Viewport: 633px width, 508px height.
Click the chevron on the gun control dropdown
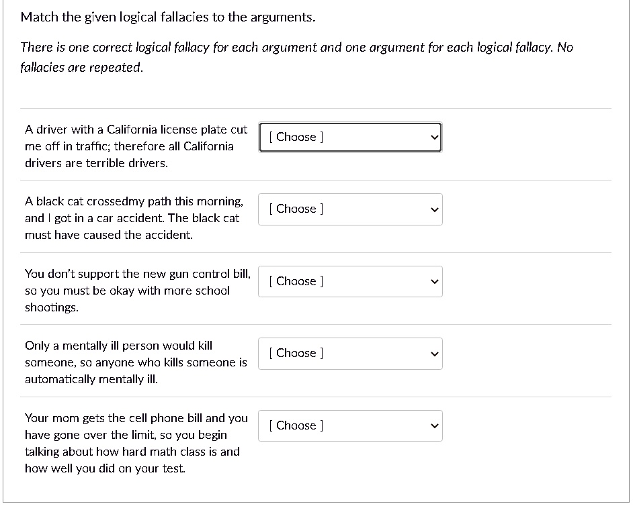[433, 281]
